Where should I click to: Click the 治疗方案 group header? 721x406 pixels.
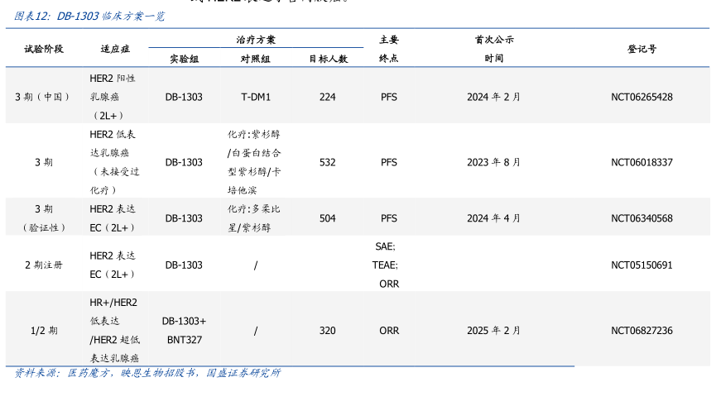(x=256, y=39)
